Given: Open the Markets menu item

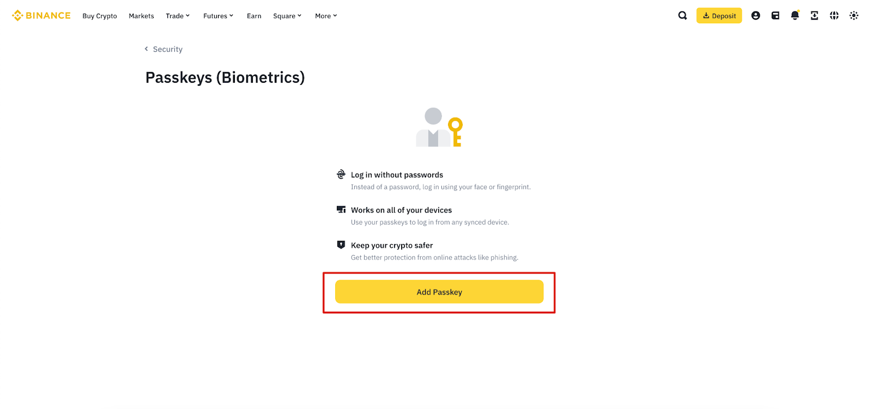Looking at the screenshot, I should pos(141,16).
